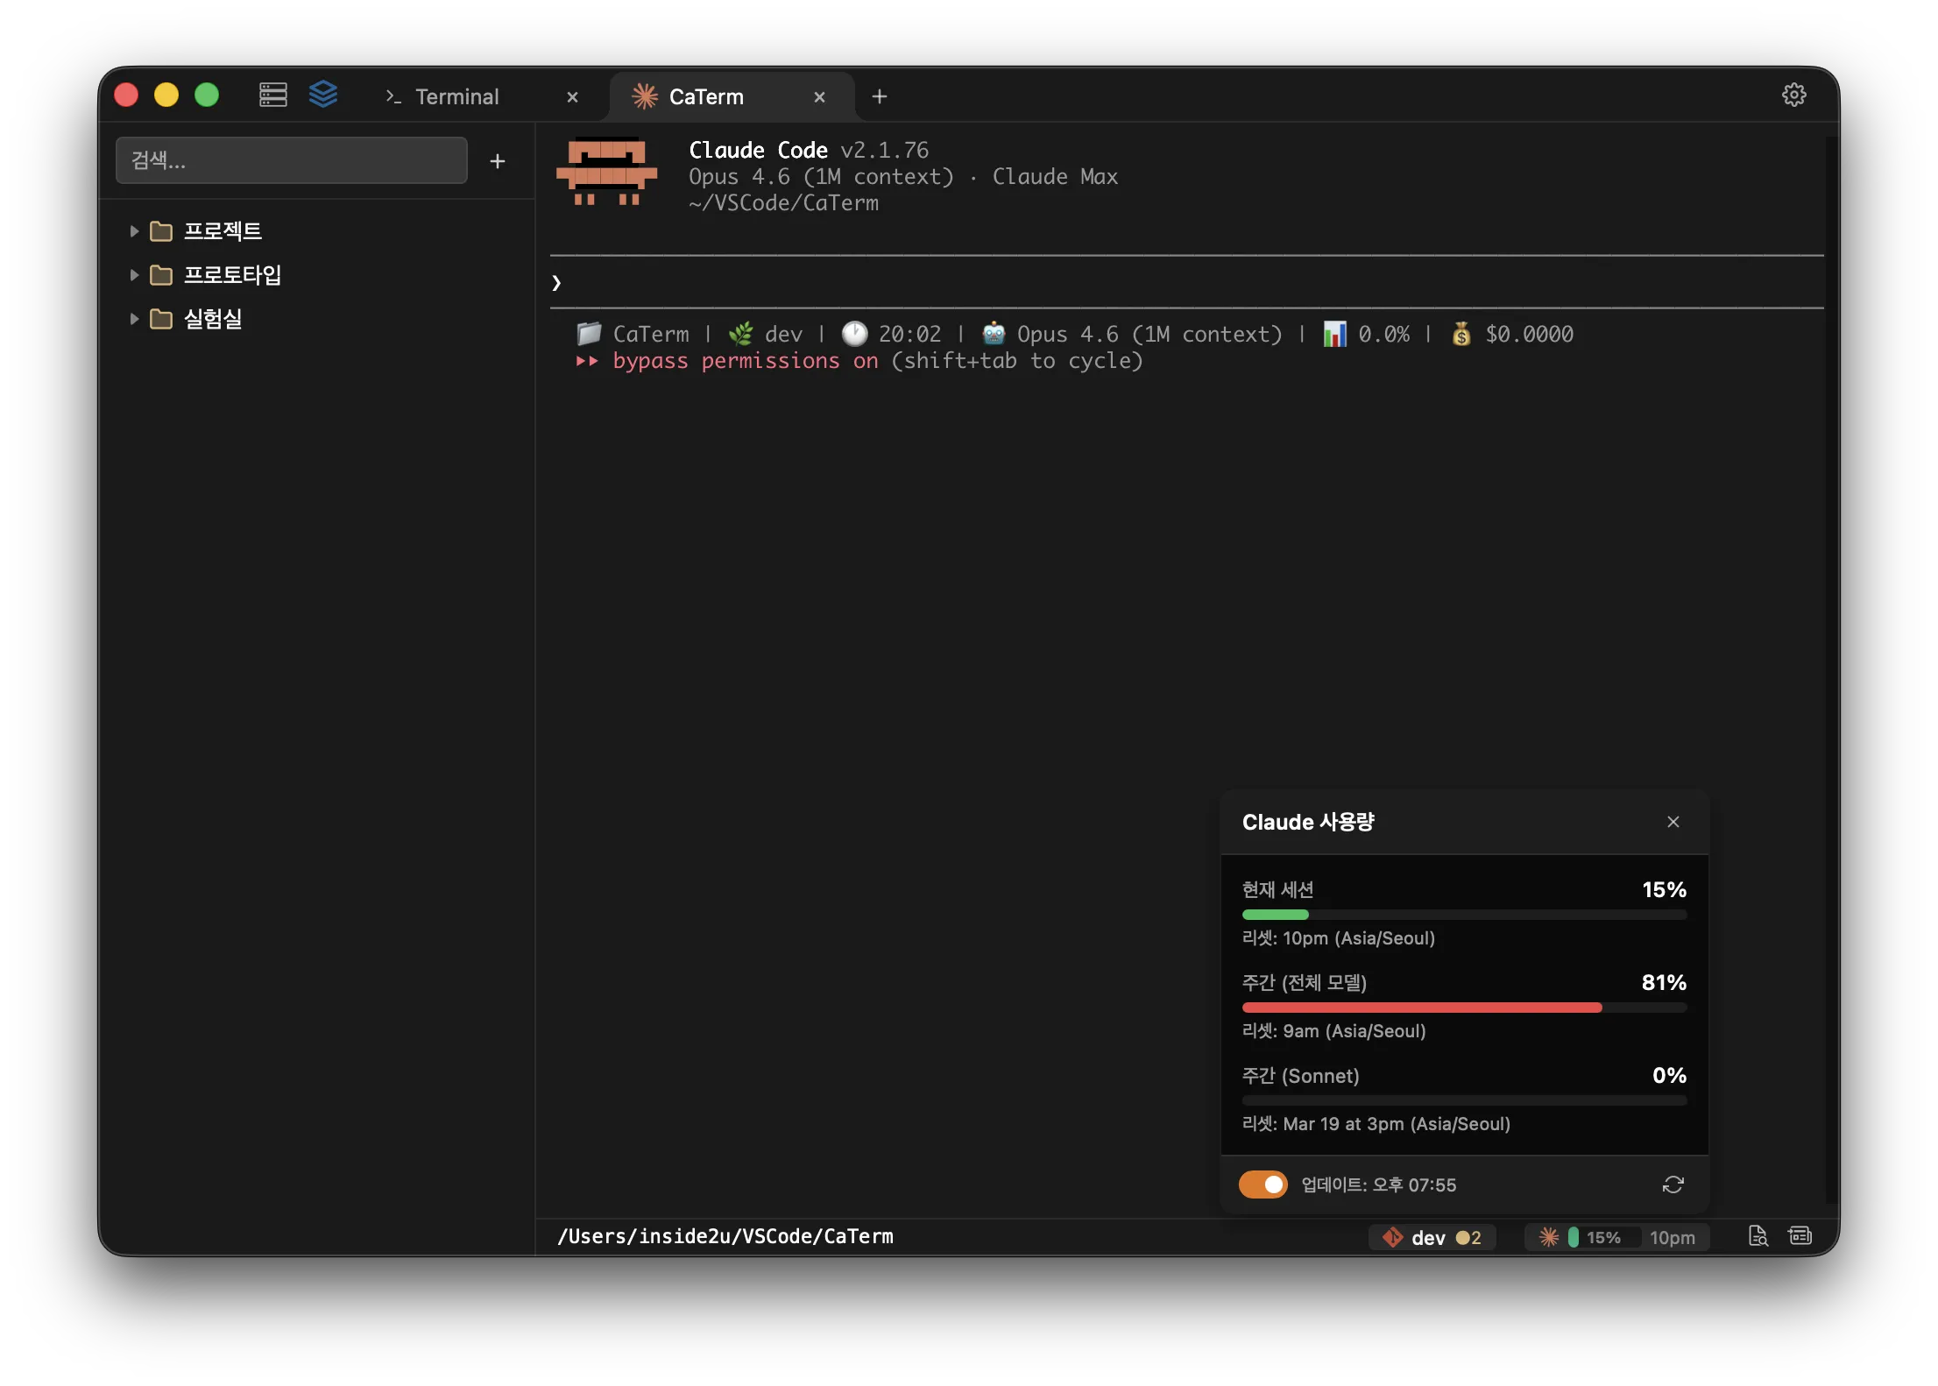
Task: Open a new tab with plus button
Action: [880, 96]
